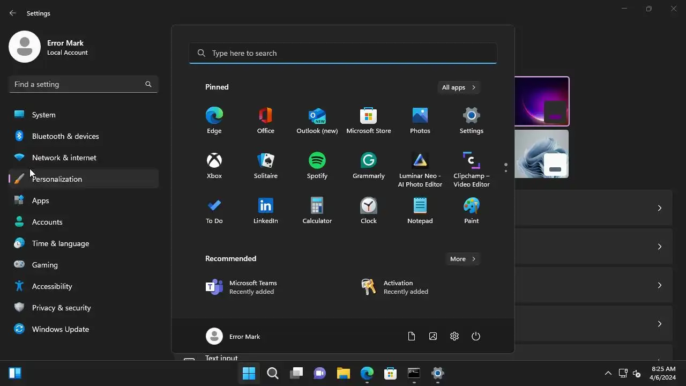Open Edge from pinned apps
686x386 pixels.
tap(214, 121)
